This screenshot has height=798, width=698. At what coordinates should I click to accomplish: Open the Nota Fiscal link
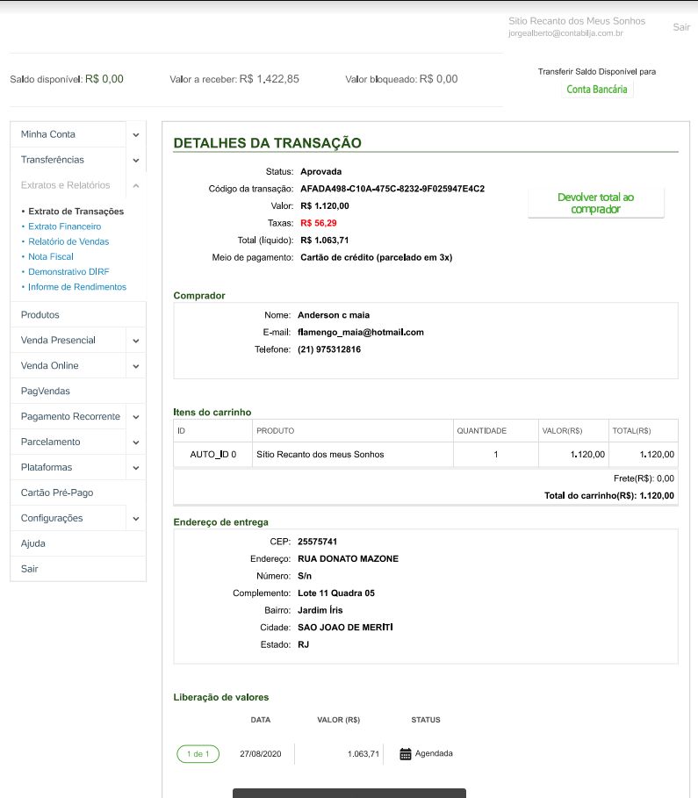pyautogui.click(x=51, y=256)
